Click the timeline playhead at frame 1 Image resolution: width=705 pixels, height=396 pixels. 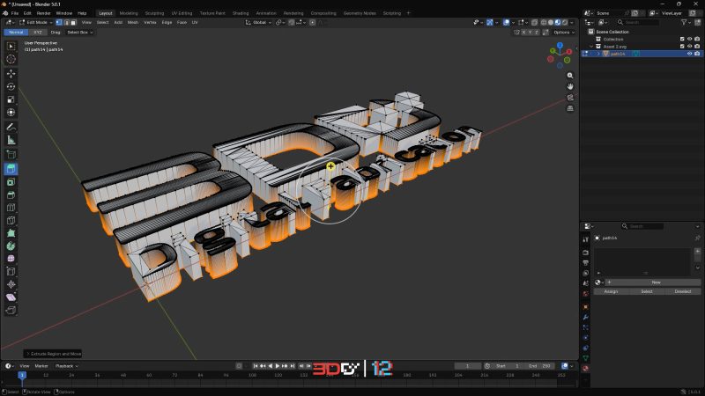pyautogui.click(x=22, y=375)
